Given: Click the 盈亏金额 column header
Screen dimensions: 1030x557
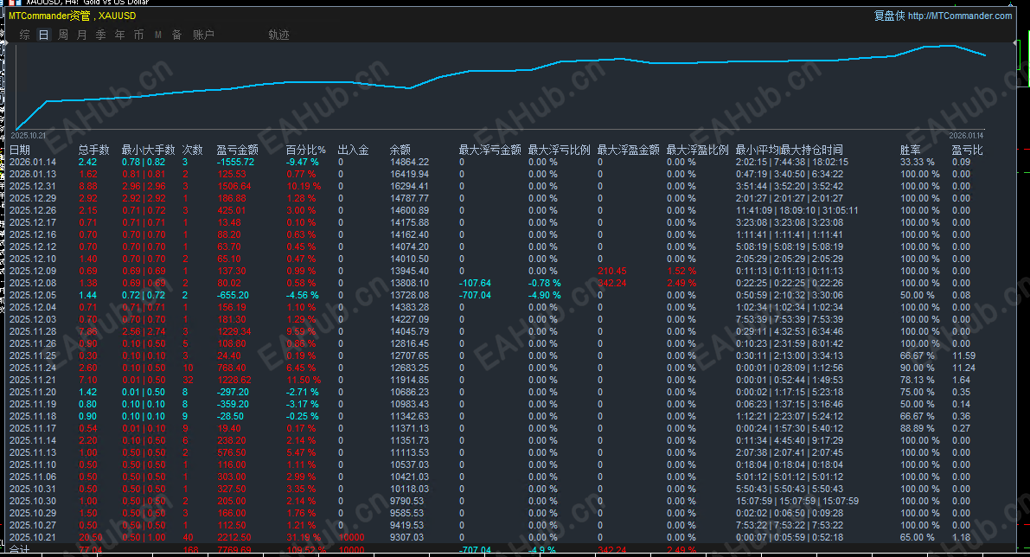Looking at the screenshot, I should coord(237,150).
